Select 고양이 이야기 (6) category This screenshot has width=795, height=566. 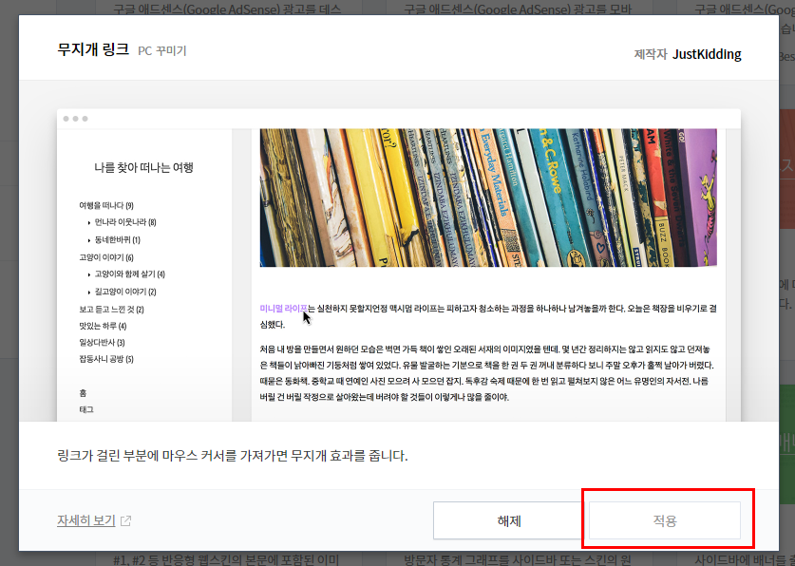pyautogui.click(x=106, y=257)
